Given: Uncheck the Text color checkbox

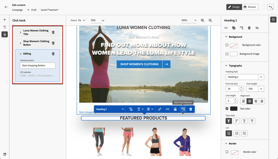Looking at the screenshot, I should (227, 109).
